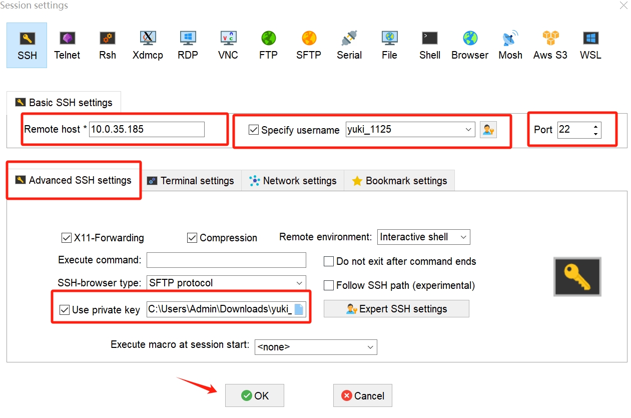Screen dimensions: 631x418
Task: Disable the X11-Forwarding checkbox
Action: pyautogui.click(x=66, y=238)
